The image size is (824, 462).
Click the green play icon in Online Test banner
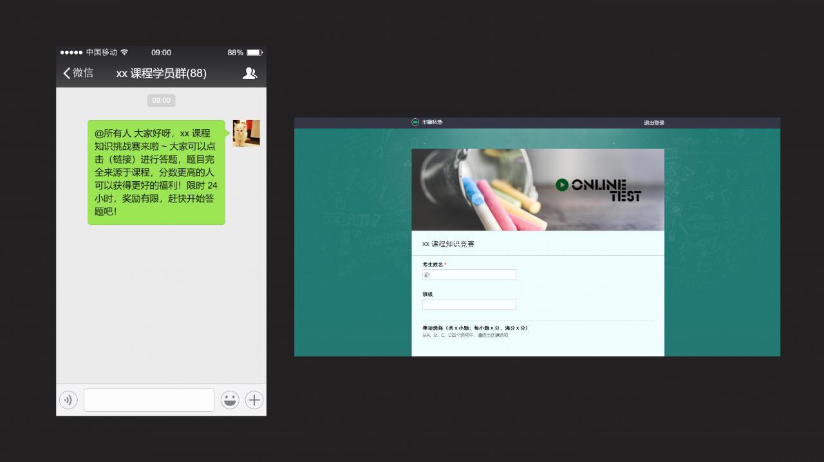[562, 185]
